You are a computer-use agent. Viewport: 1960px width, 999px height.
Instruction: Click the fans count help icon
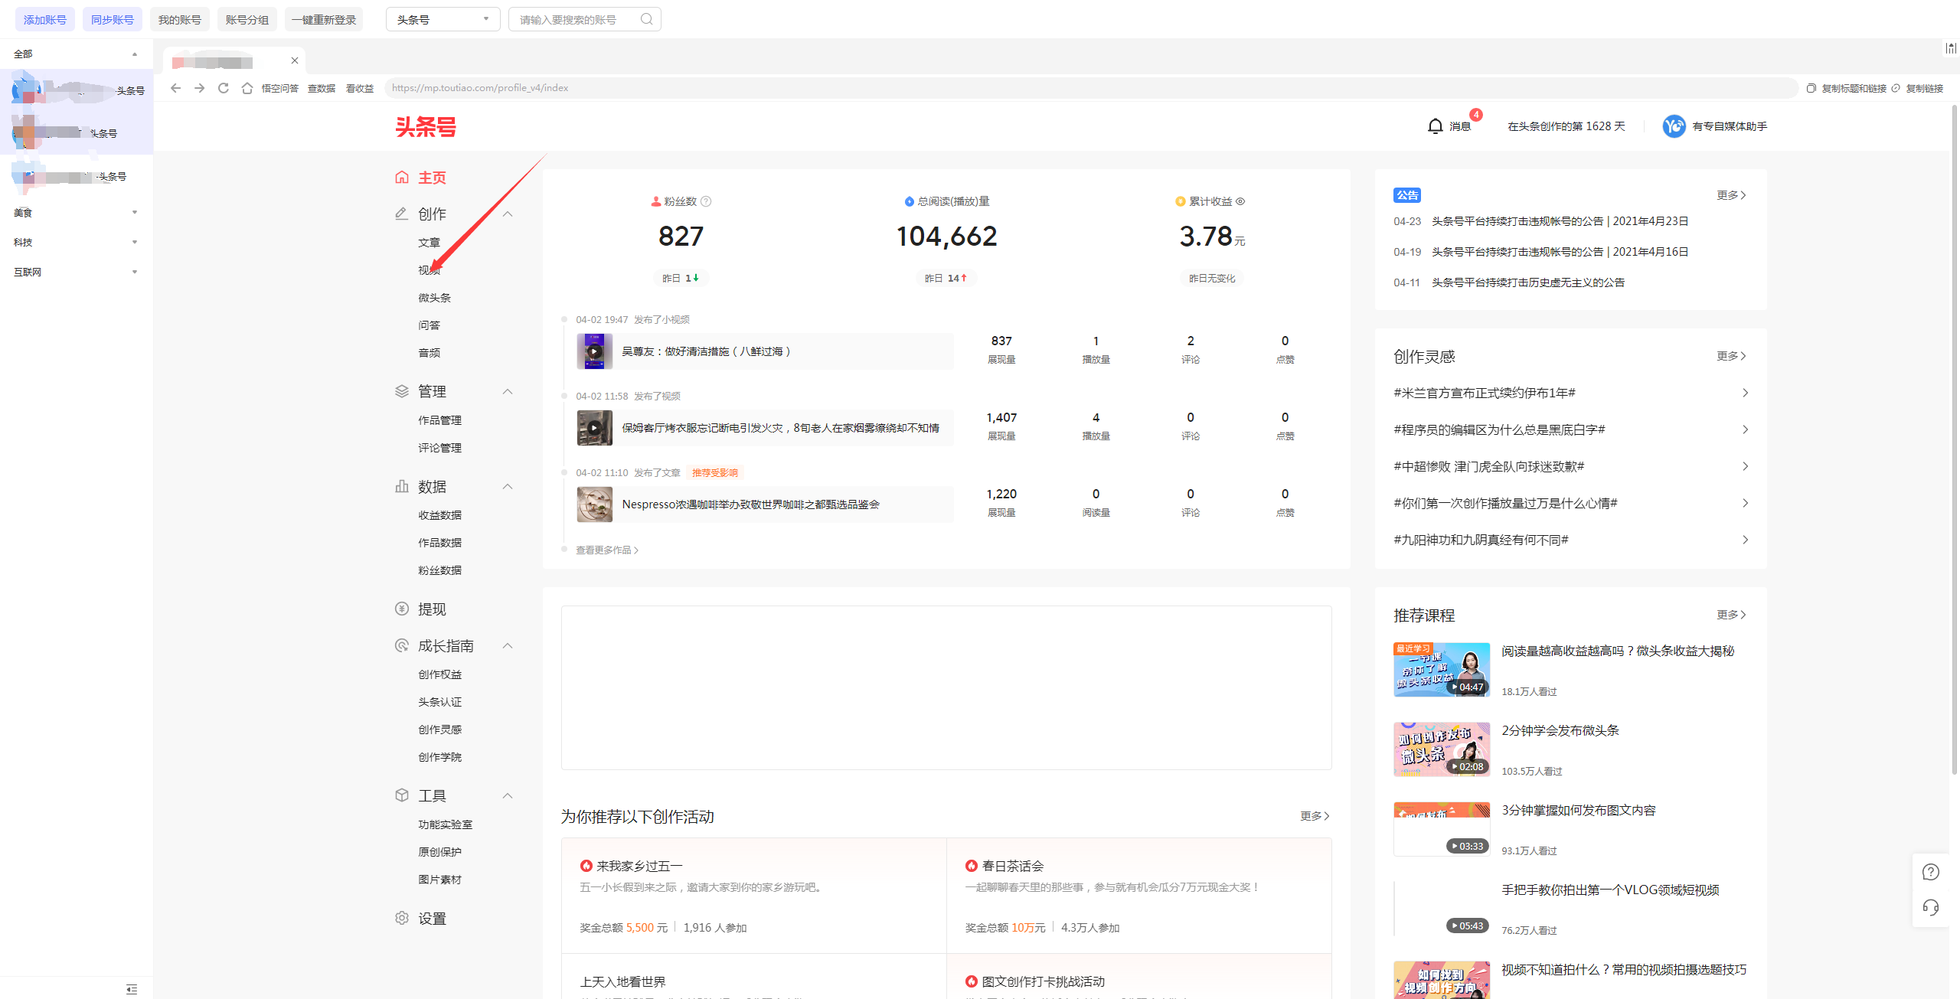pyautogui.click(x=707, y=201)
